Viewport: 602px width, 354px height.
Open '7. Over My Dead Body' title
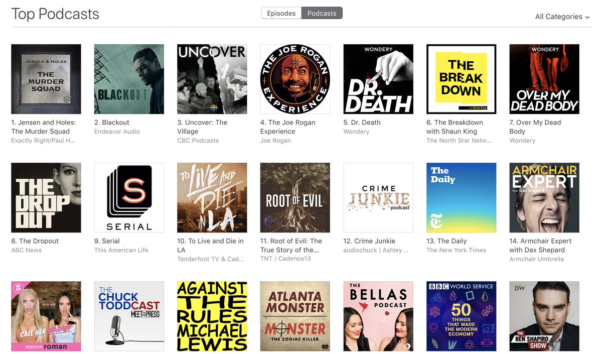(535, 127)
